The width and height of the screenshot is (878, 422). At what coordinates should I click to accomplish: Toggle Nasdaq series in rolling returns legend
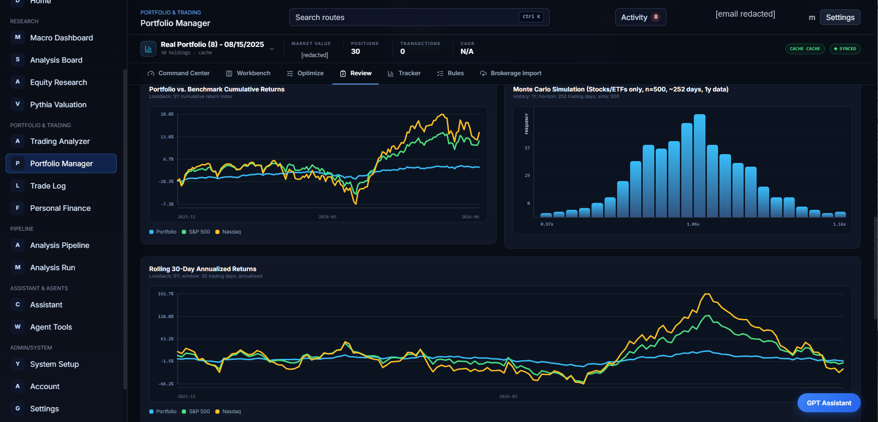[x=228, y=411]
